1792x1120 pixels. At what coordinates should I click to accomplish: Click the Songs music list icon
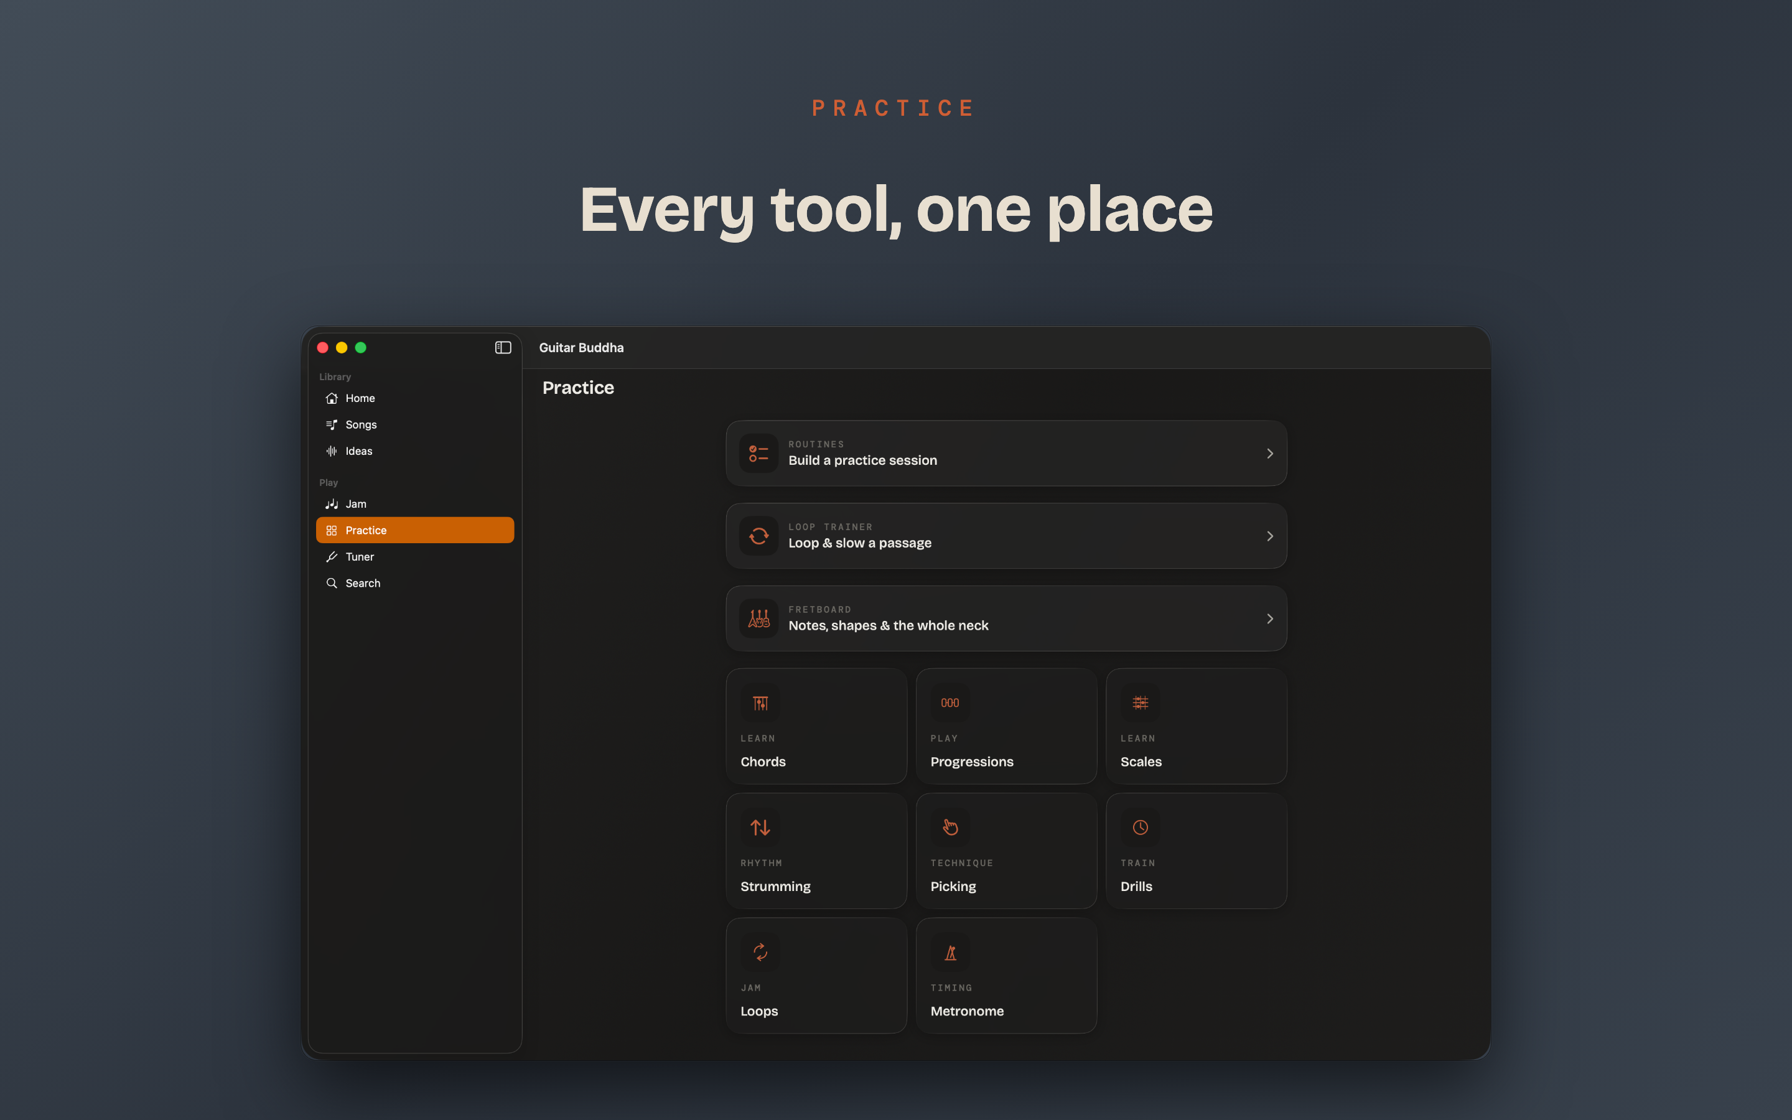click(332, 424)
